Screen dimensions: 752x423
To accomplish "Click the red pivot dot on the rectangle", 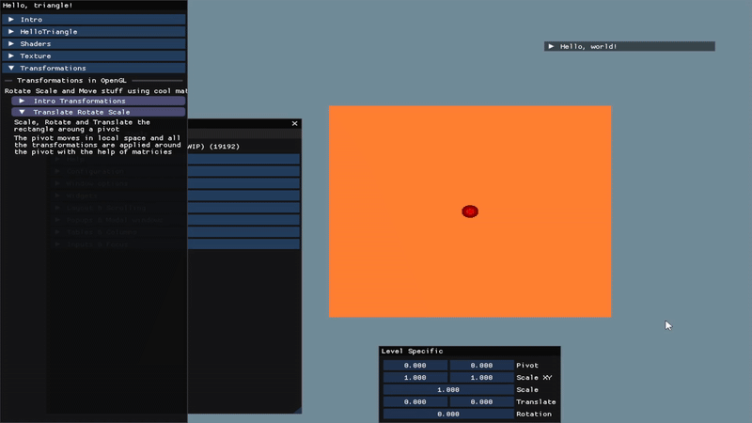I will click(x=470, y=211).
